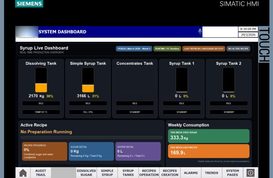Open System Pages

232,173
